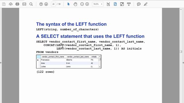Add a comment bubble icon

point(139,4)
